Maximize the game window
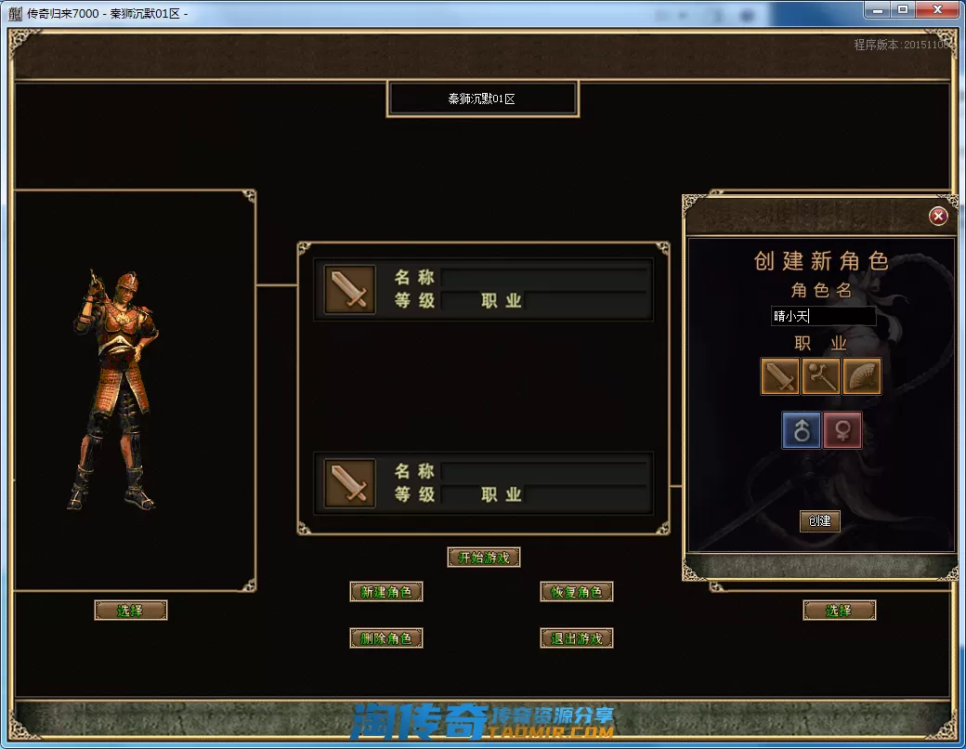Image resolution: width=966 pixels, height=749 pixels. pyautogui.click(x=903, y=9)
